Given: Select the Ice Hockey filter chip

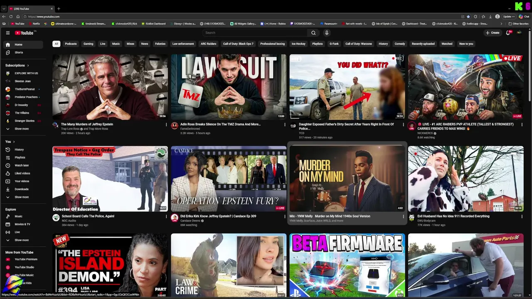Looking at the screenshot, I should pyautogui.click(x=298, y=44).
